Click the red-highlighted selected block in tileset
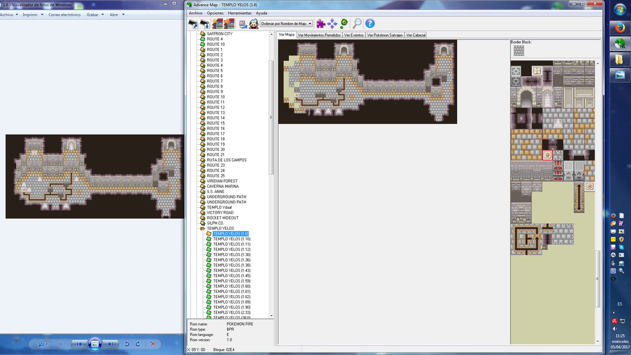631x355 pixels. pos(547,155)
